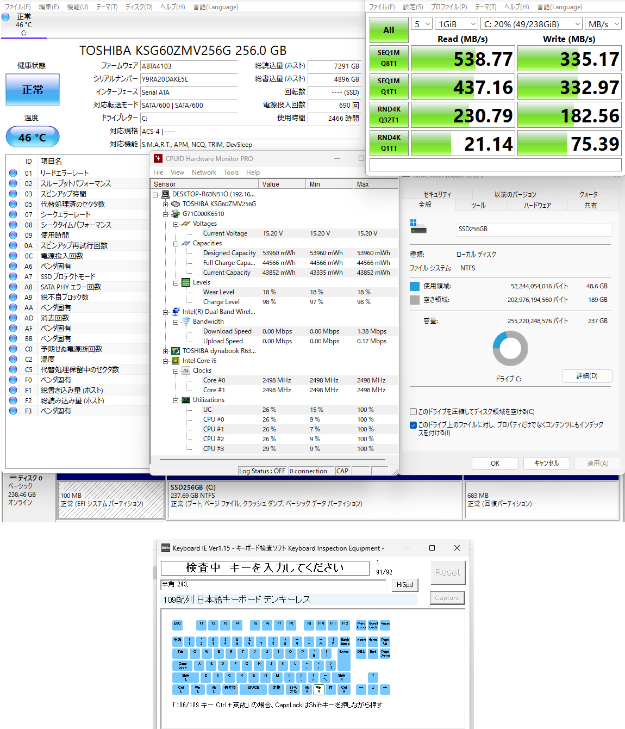
Task: Click the SSD256GB volume label field
Action: click(x=534, y=230)
